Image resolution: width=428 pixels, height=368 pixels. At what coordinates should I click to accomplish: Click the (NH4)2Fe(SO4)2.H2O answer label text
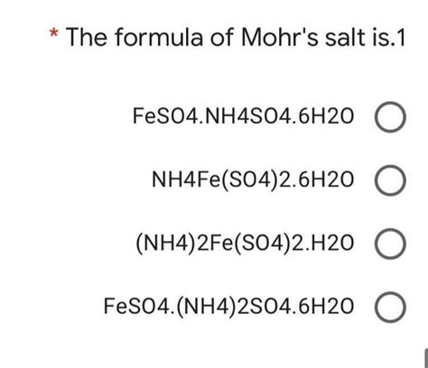pos(245,244)
